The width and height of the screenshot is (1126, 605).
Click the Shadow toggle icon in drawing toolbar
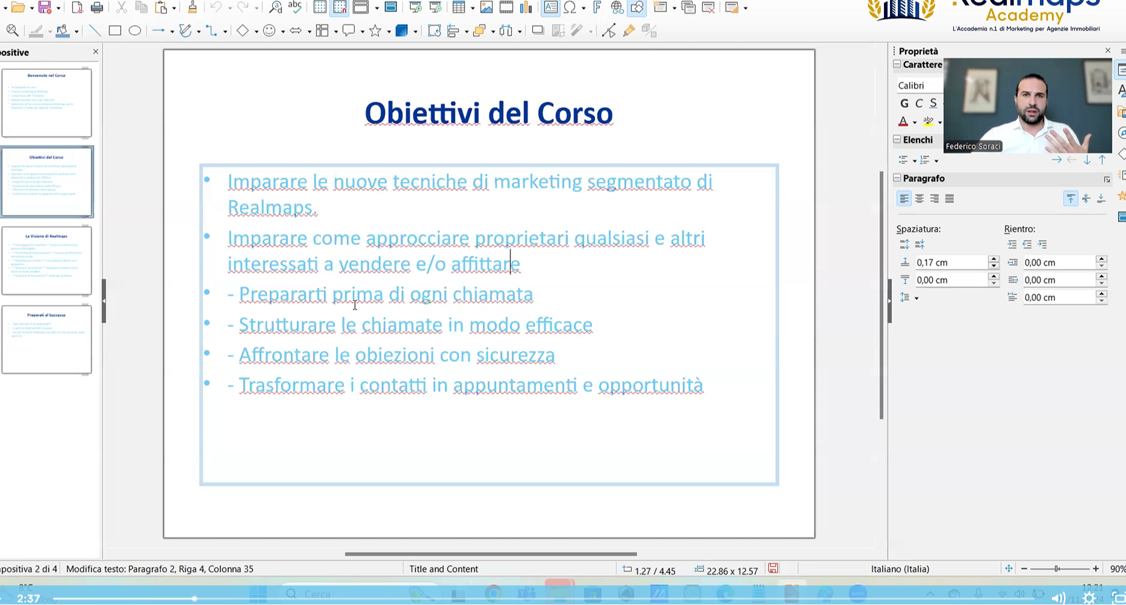tap(538, 31)
